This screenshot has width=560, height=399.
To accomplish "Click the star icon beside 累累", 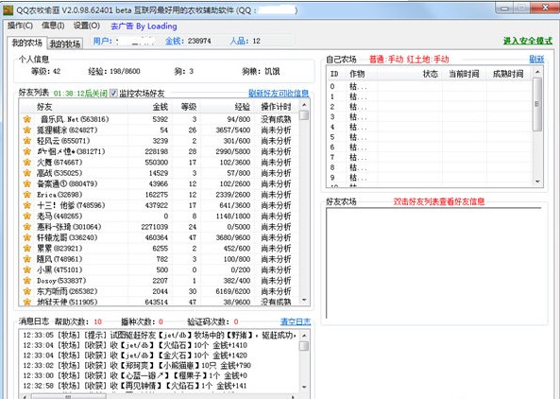I will coord(27,248).
